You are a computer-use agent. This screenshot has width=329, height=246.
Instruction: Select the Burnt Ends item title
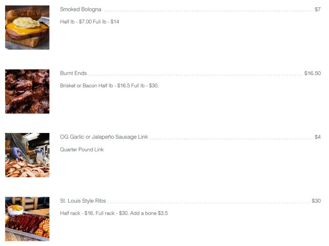click(73, 73)
